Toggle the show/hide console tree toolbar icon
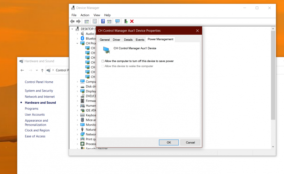Viewport: 284px width, 174px height. [x=87, y=21]
